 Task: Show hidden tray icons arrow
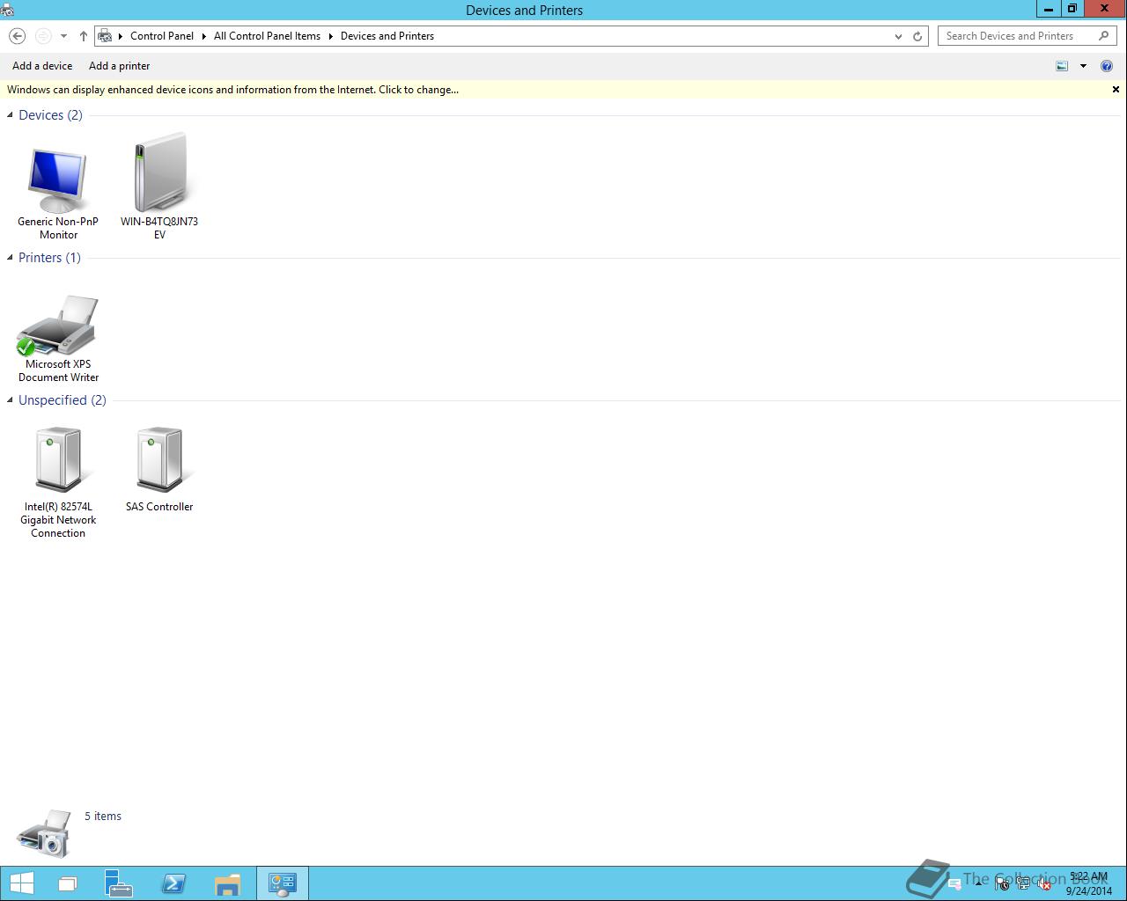coord(978,883)
